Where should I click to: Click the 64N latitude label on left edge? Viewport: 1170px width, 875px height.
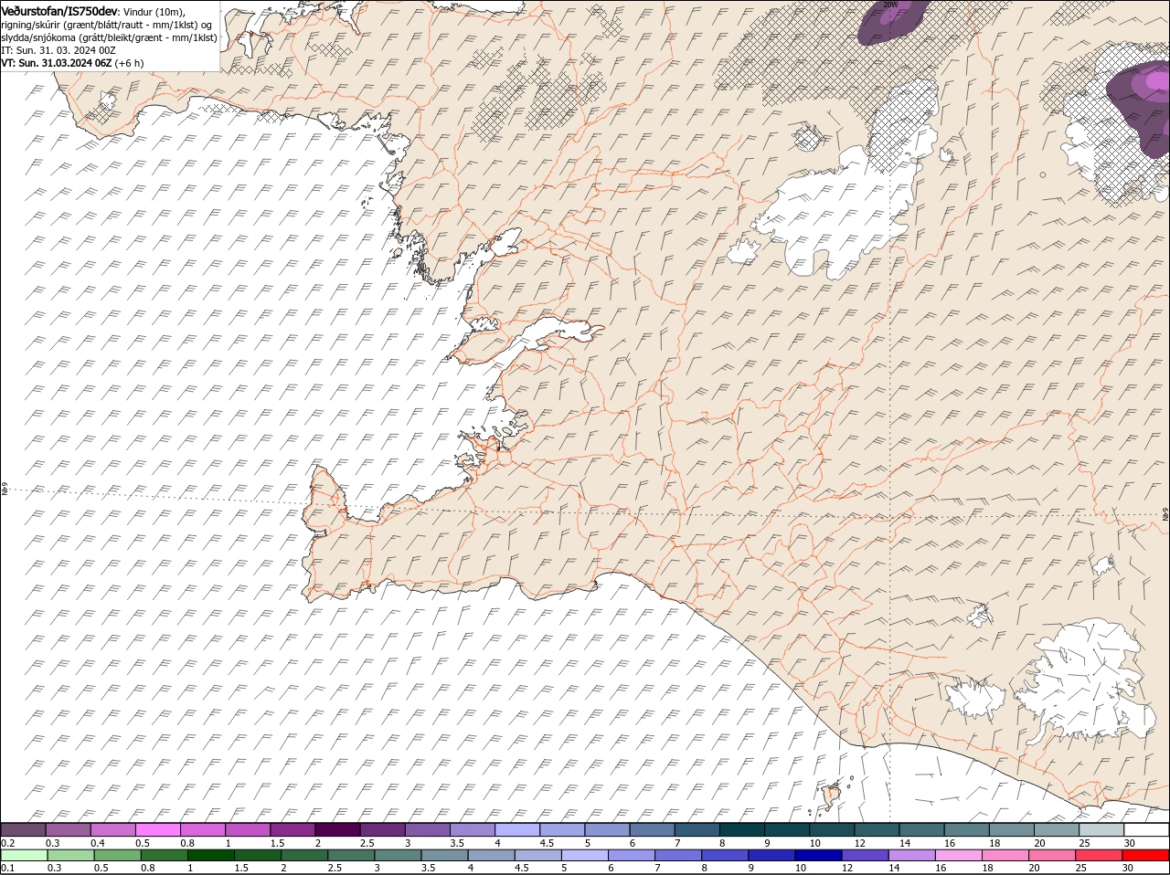[4, 490]
